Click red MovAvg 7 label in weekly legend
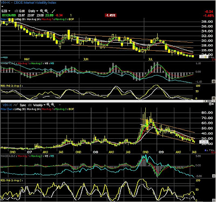This screenshot has width=216, height=202. 48,109
